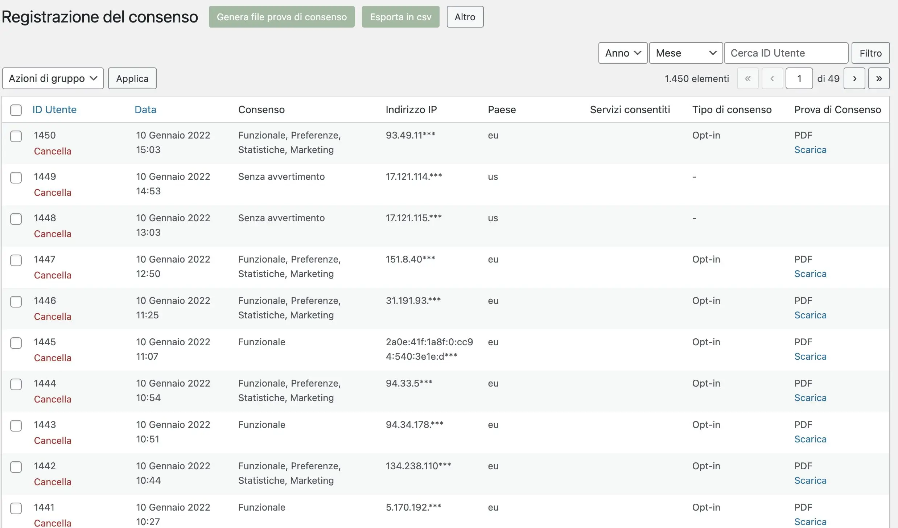898x528 pixels.
Task: Click Cancella under user 1449
Action: click(x=53, y=193)
